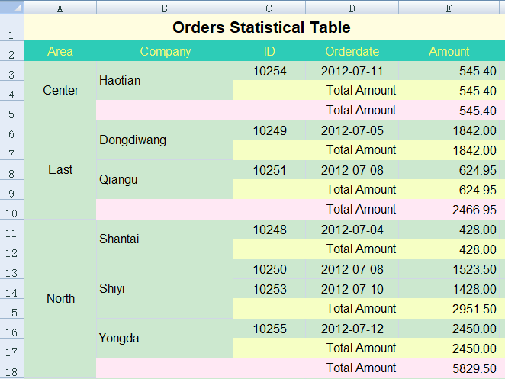505x379 pixels.
Task: Select the Dongdiwang company cell
Action: pyautogui.click(x=165, y=140)
